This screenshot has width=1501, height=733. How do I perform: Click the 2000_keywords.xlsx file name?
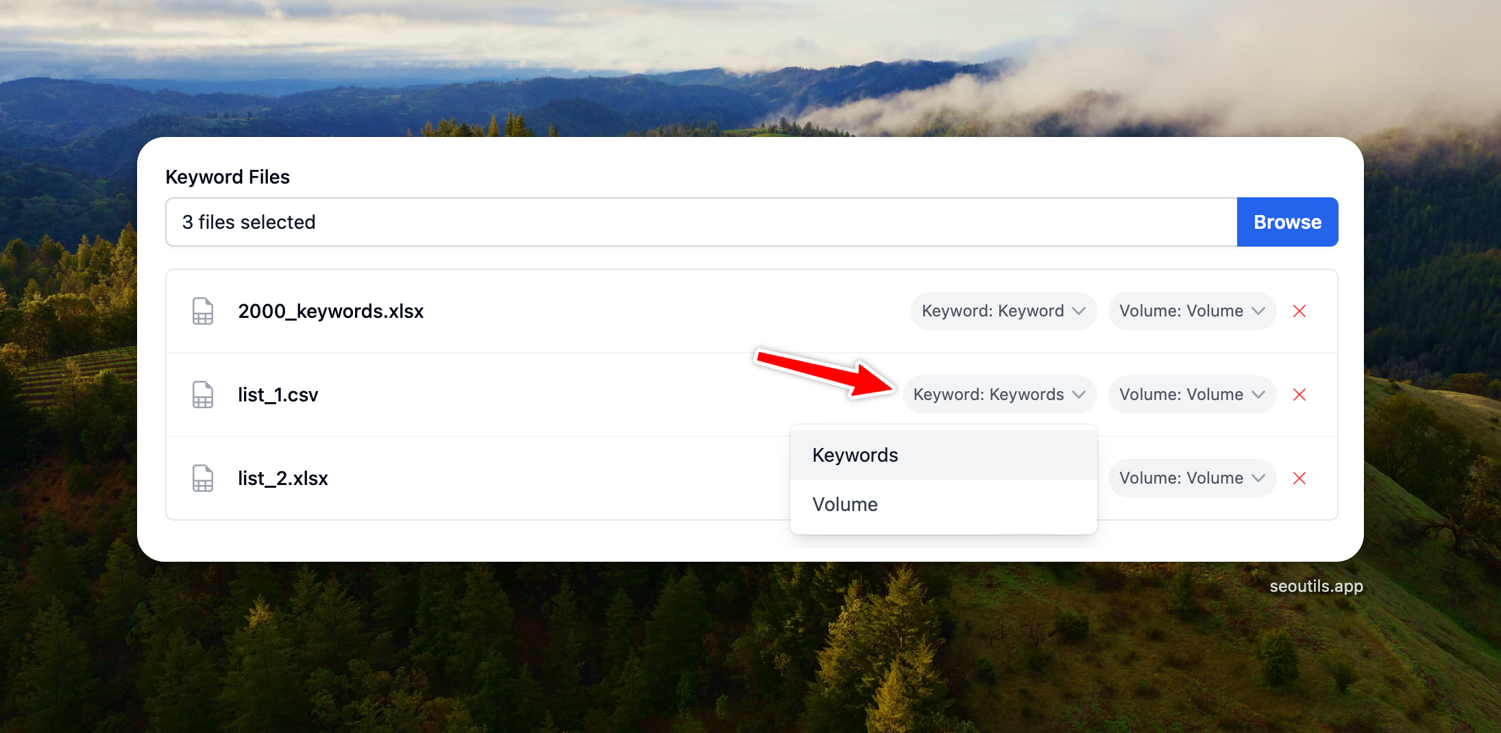(330, 311)
